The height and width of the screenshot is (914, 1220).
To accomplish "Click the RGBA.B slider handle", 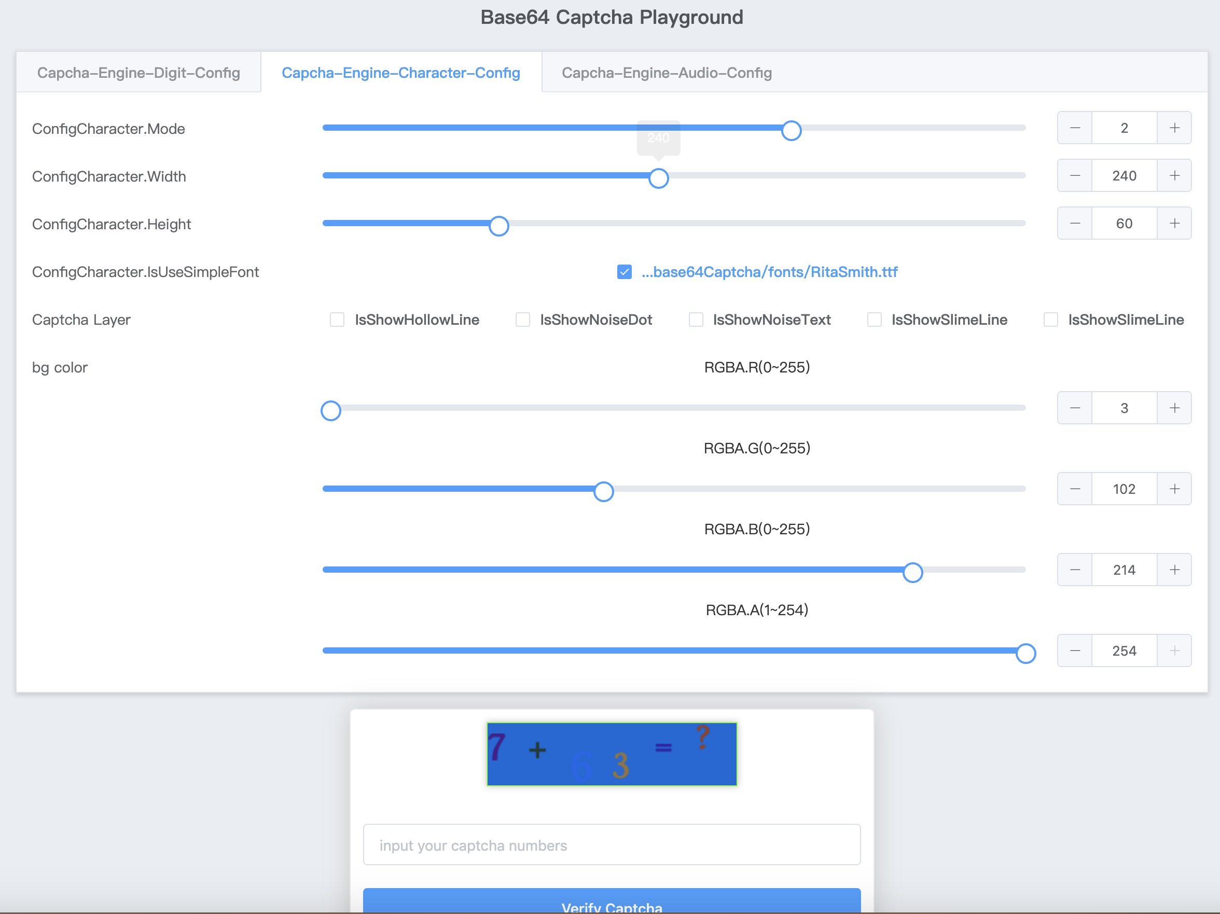I will 912,572.
